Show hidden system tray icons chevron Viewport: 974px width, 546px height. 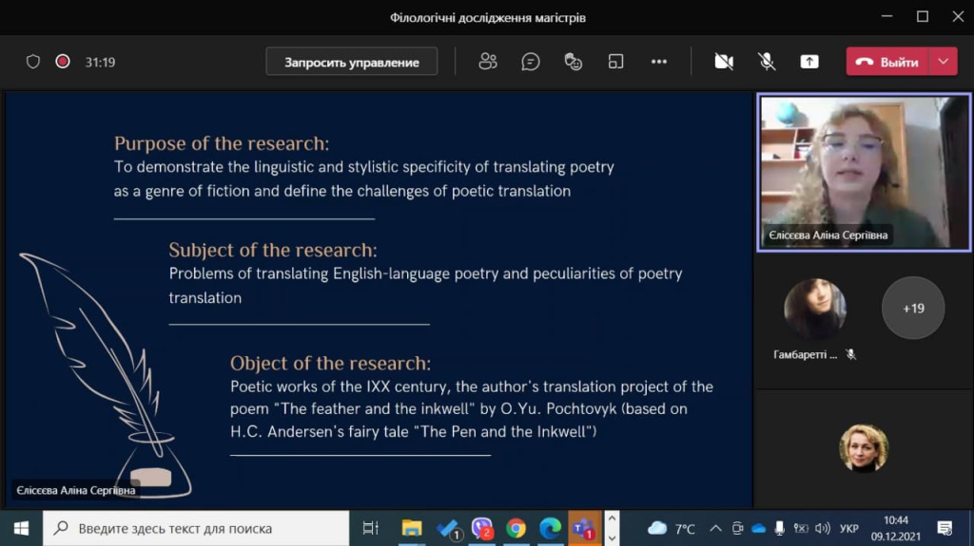click(x=715, y=528)
